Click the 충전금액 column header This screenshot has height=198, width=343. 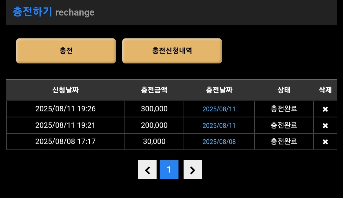(154, 90)
